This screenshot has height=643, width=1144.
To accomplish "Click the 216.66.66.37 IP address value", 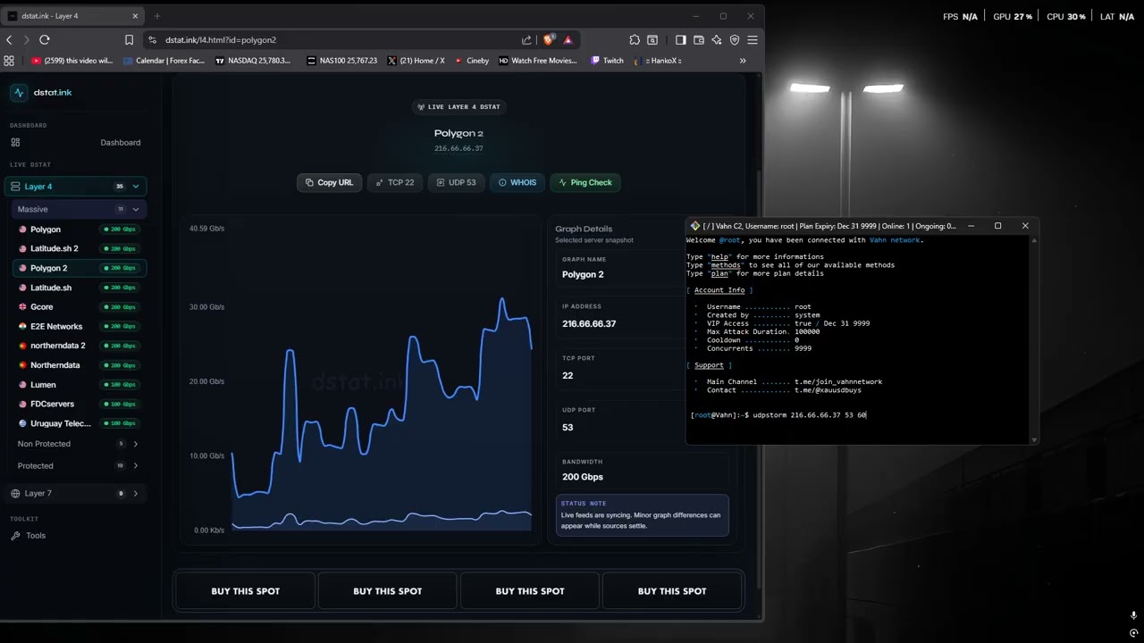I will [589, 323].
